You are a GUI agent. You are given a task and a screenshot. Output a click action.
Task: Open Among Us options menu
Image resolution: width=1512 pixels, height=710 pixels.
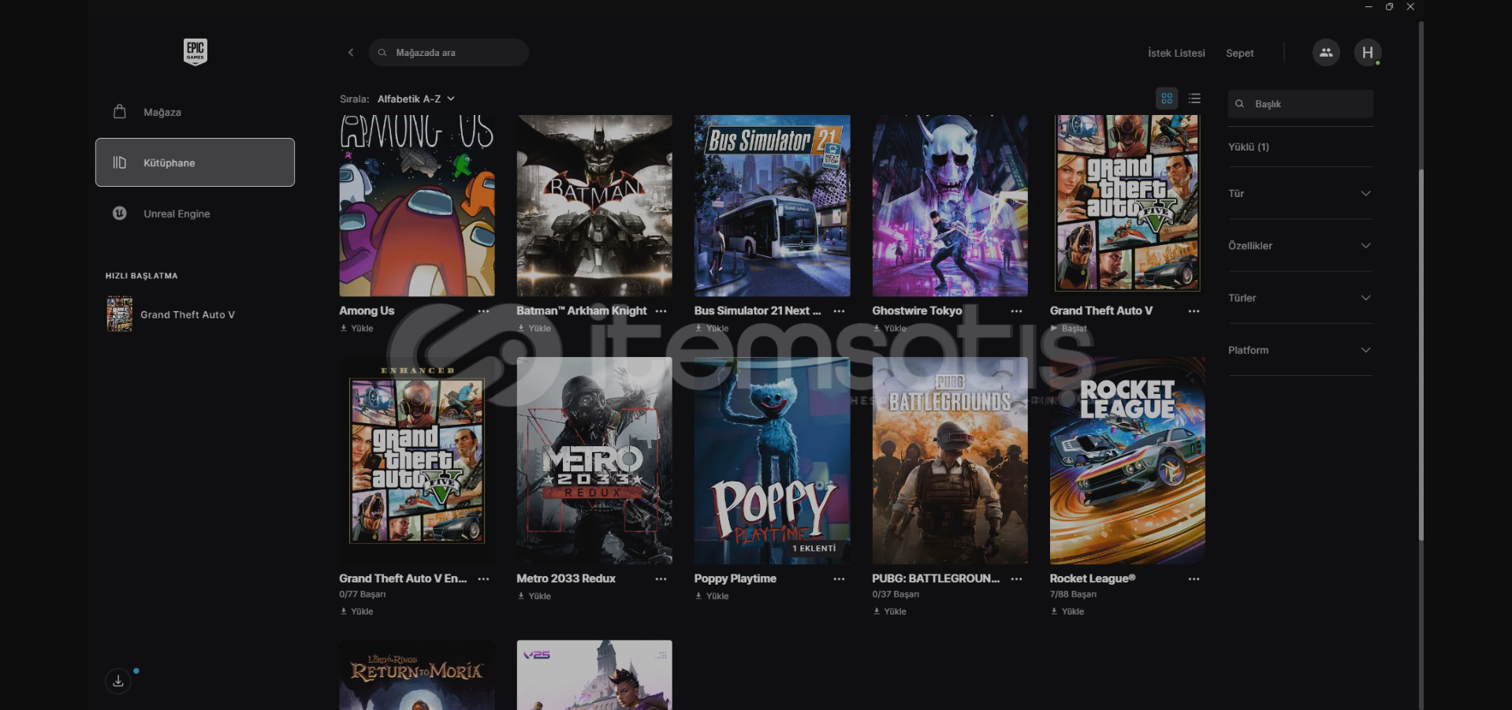[x=483, y=311]
